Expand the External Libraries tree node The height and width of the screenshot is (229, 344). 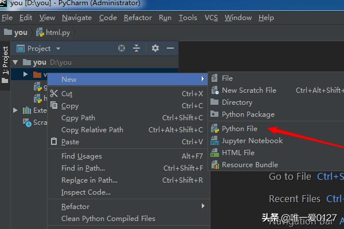click(x=14, y=110)
